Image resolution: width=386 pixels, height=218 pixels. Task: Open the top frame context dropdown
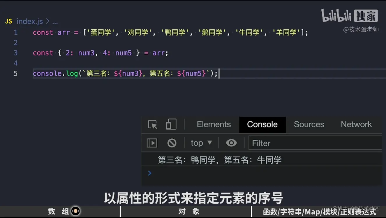pos(201,143)
